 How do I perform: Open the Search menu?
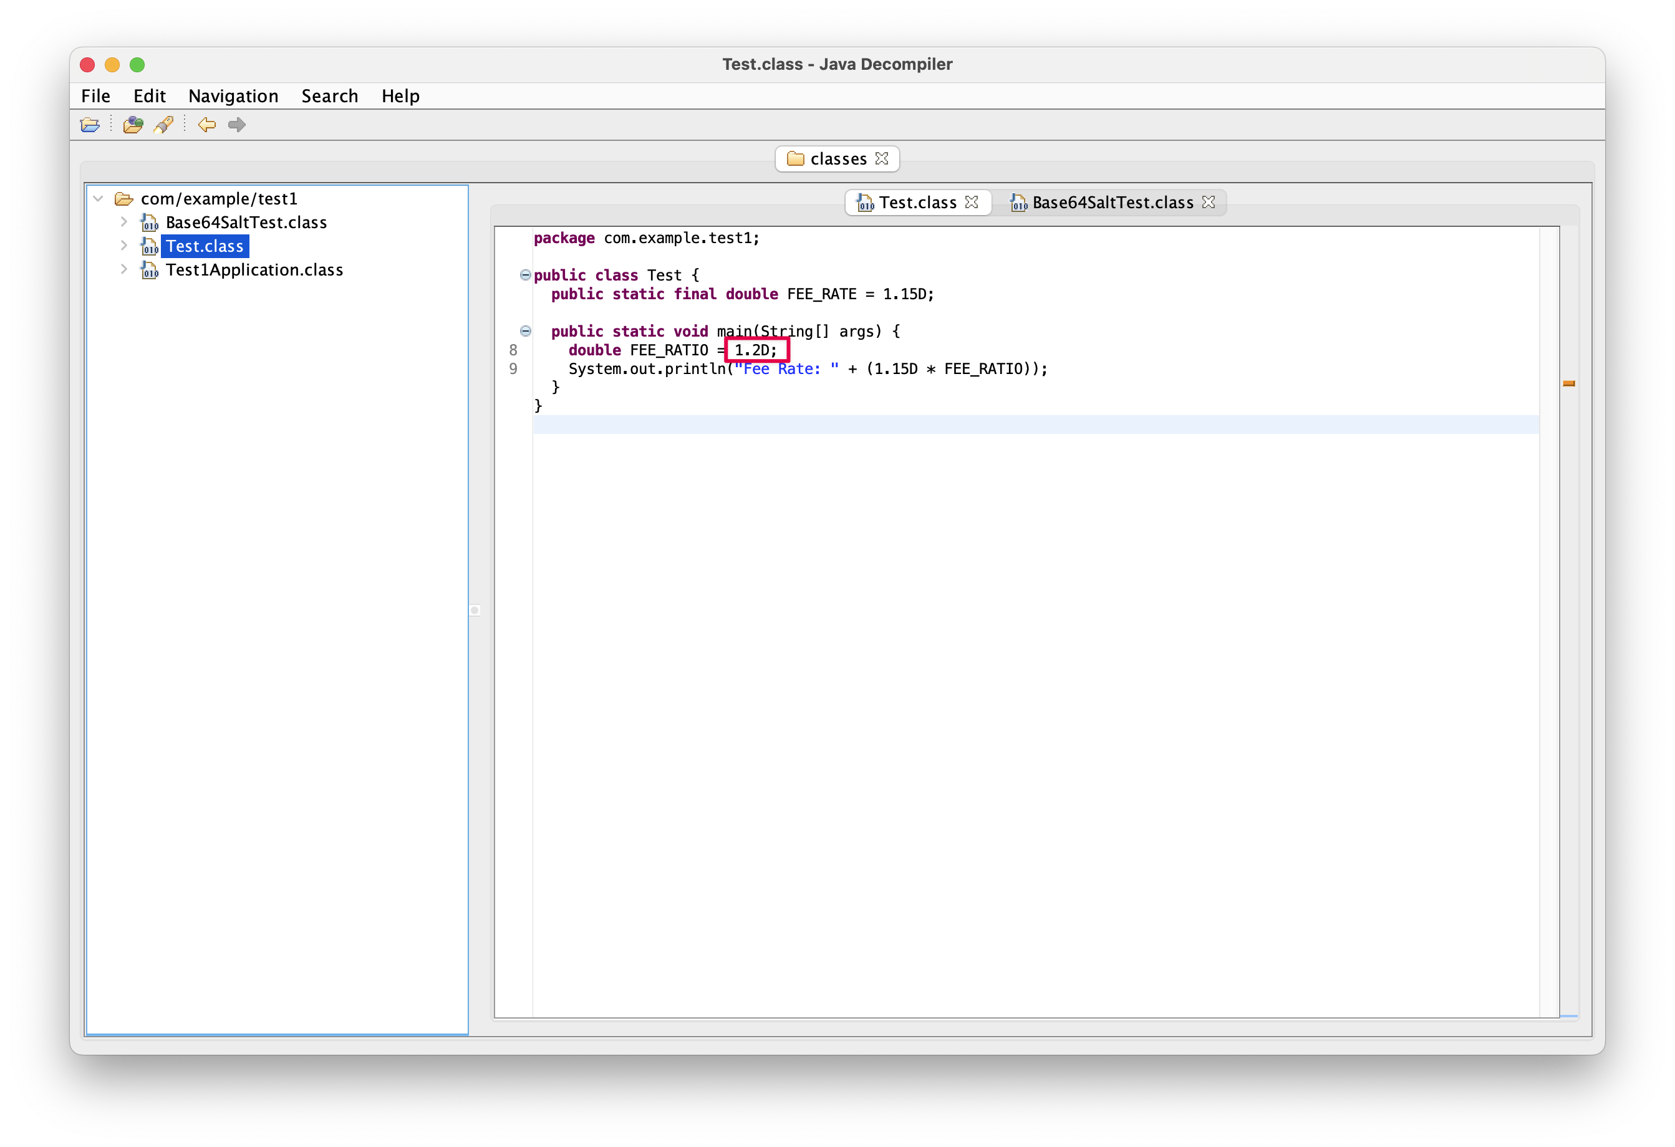(329, 96)
